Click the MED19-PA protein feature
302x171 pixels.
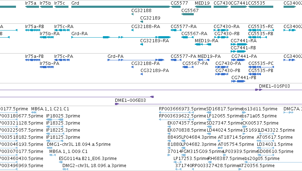(204, 60)
